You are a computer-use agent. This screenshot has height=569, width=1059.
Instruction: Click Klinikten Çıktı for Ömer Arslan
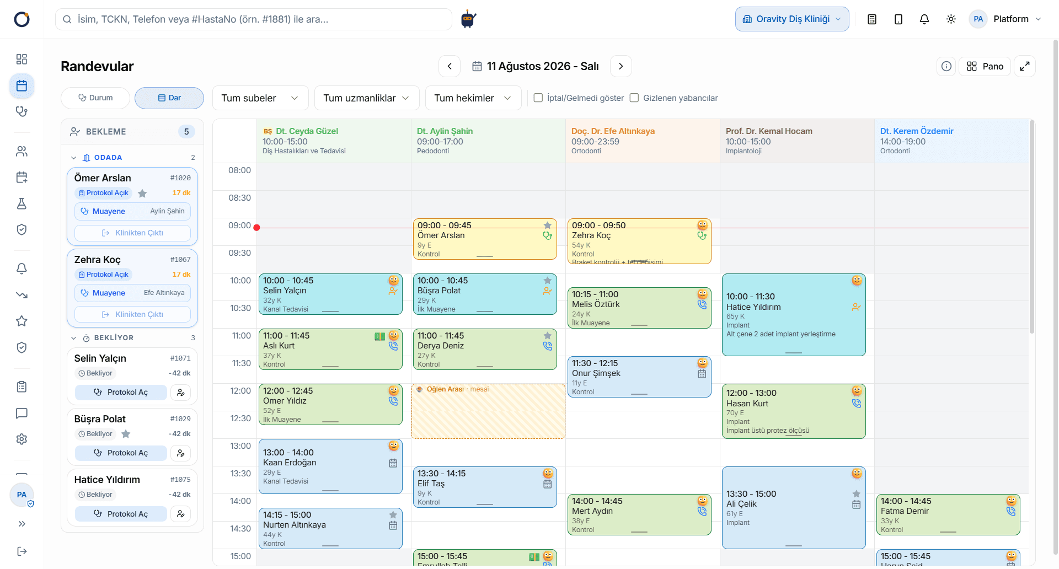(x=132, y=233)
